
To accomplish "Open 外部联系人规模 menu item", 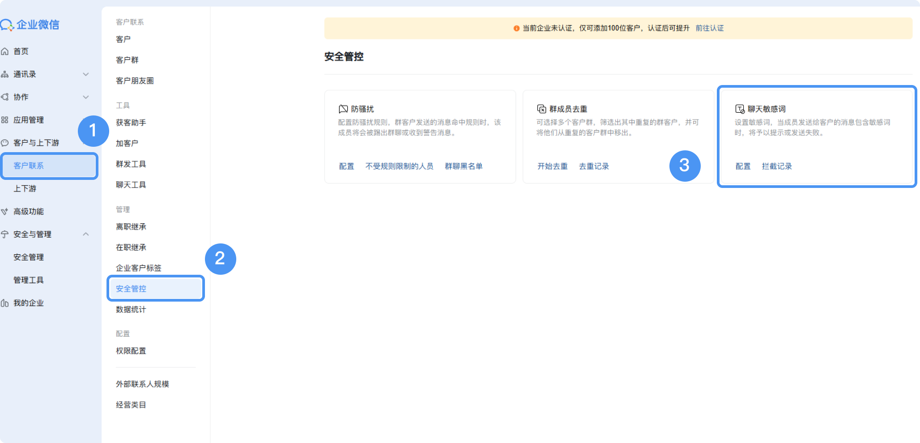I will (x=142, y=384).
